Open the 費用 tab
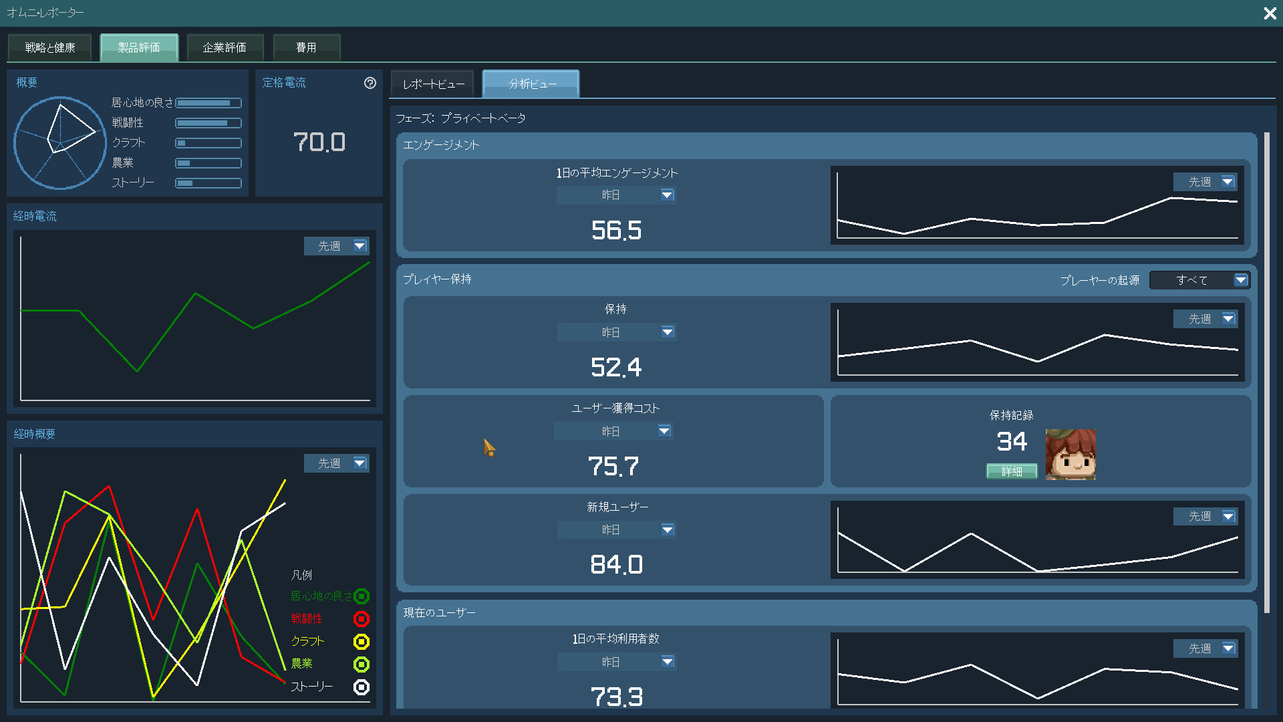1283x722 pixels. click(306, 47)
